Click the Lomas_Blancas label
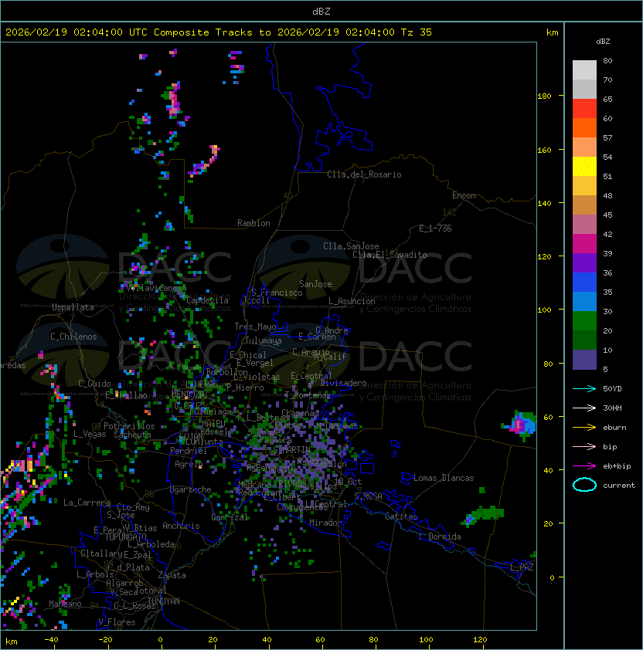 pyautogui.click(x=444, y=478)
